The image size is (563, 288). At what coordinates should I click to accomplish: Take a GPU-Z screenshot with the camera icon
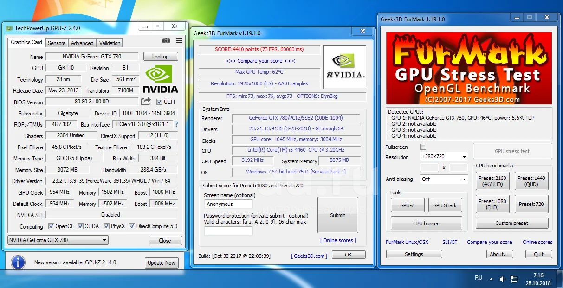(166, 41)
